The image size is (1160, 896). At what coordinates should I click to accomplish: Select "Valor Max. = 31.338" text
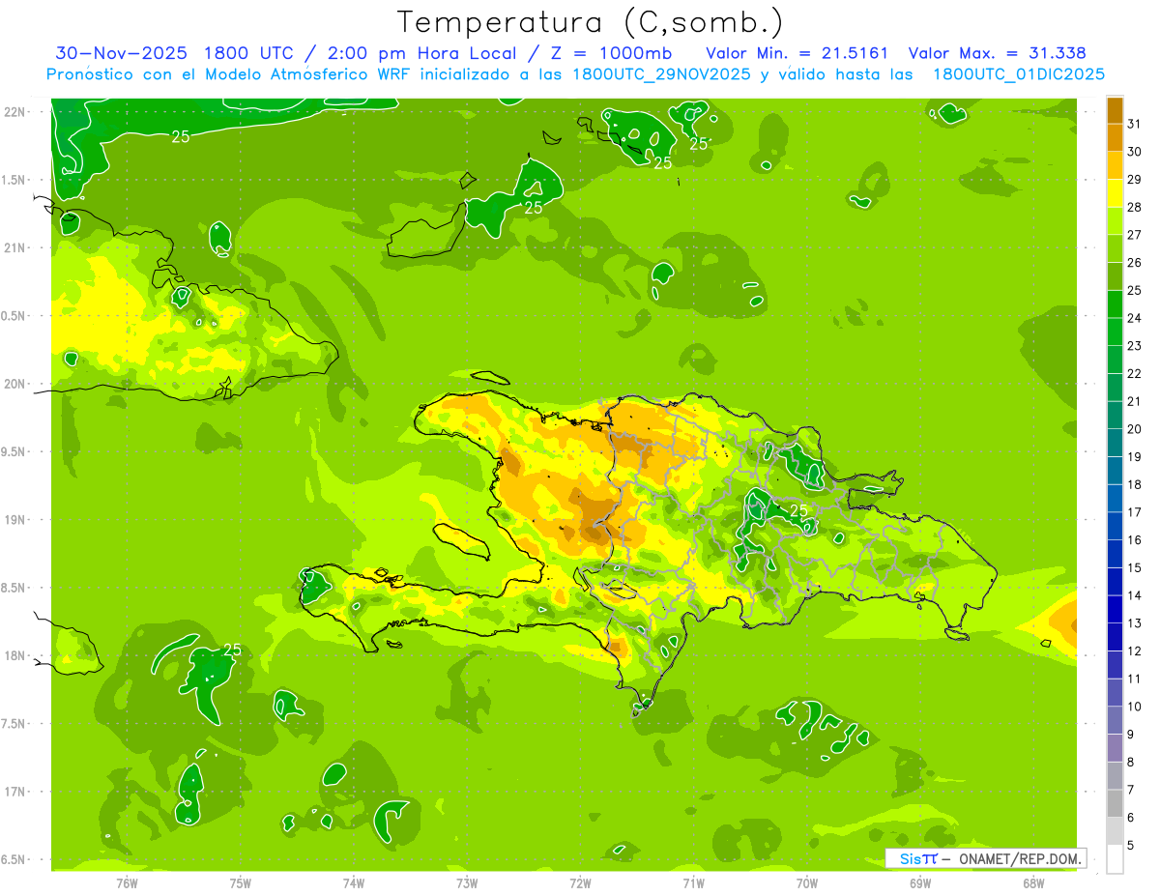click(998, 53)
